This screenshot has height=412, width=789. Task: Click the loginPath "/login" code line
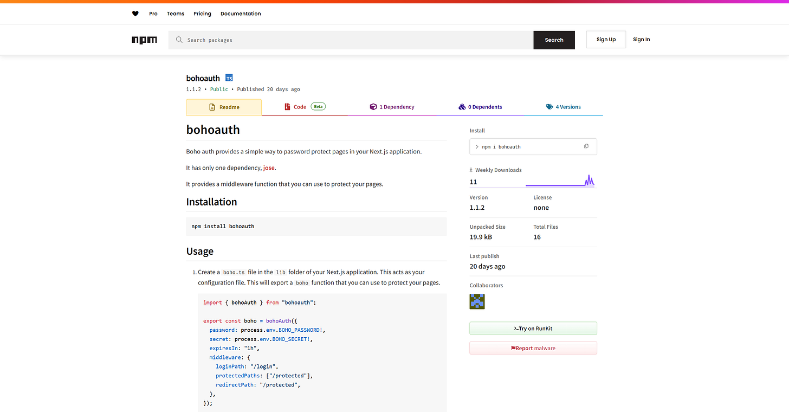click(x=247, y=366)
